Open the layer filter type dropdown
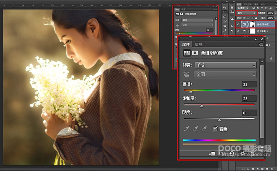This screenshot has height=171, width=277. [x=243, y=8]
